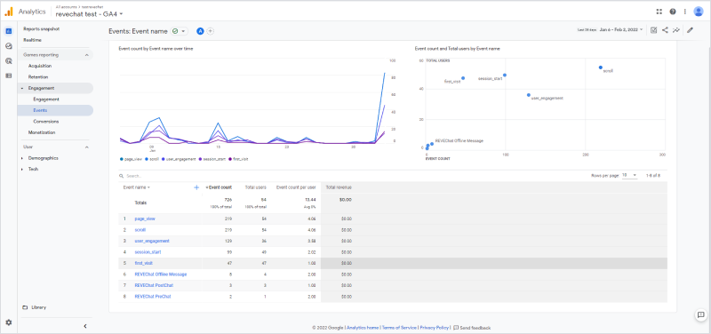
Task: Click the Edit comparisons icon near date range
Action: click(653, 30)
